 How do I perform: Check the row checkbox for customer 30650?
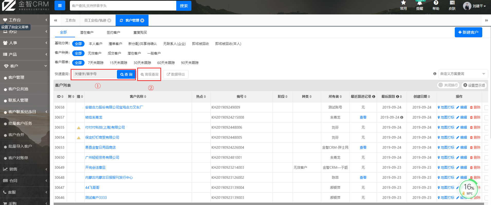[x=486, y=158]
